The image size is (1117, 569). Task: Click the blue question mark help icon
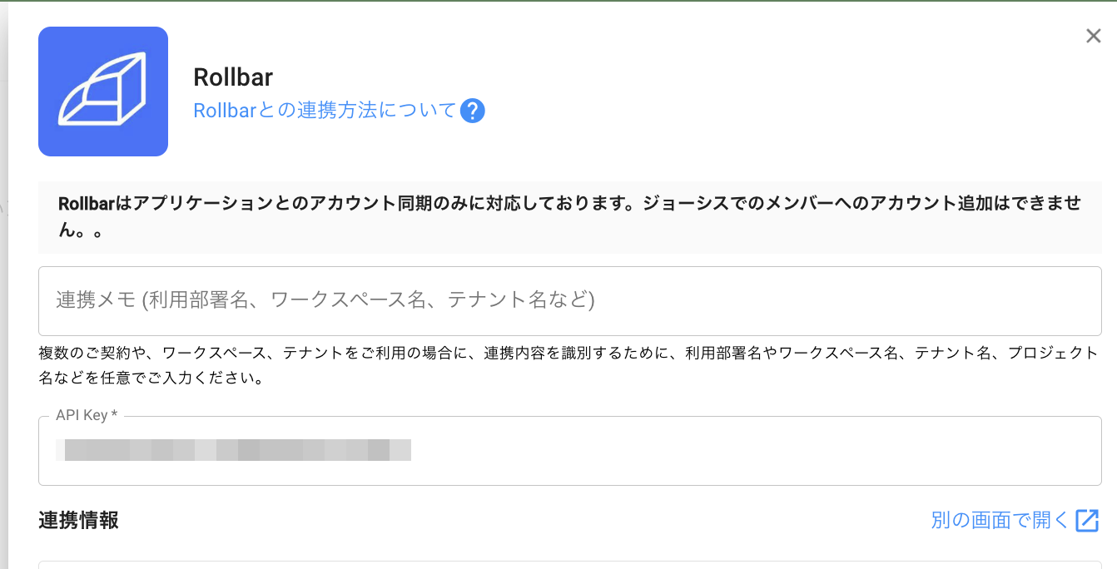pos(473,111)
